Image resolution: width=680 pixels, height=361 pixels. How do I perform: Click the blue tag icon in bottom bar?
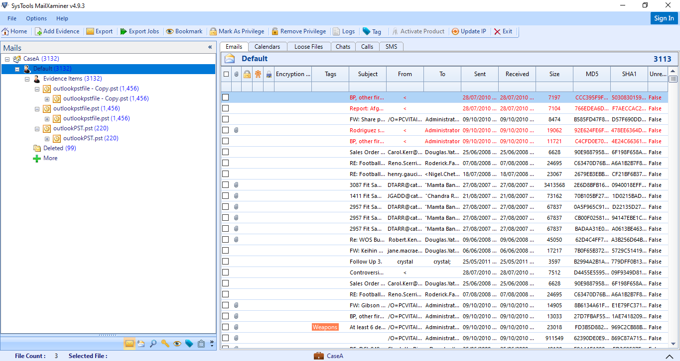click(x=189, y=344)
